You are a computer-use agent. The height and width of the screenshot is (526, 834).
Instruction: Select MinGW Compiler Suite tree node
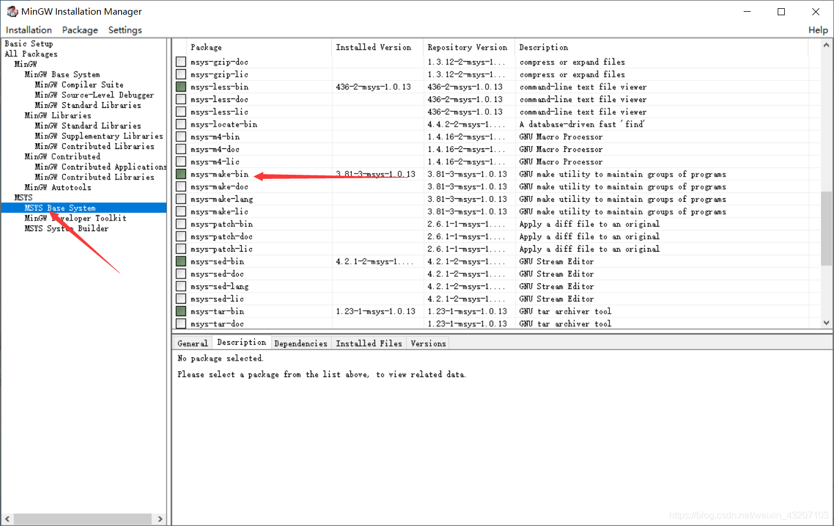pos(79,84)
